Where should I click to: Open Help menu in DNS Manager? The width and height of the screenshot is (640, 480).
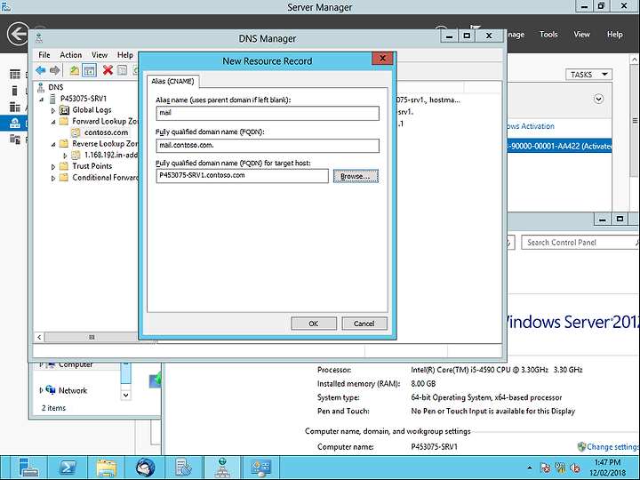point(125,55)
